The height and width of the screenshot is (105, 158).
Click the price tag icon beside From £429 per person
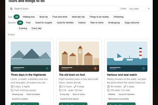tap(12, 90)
